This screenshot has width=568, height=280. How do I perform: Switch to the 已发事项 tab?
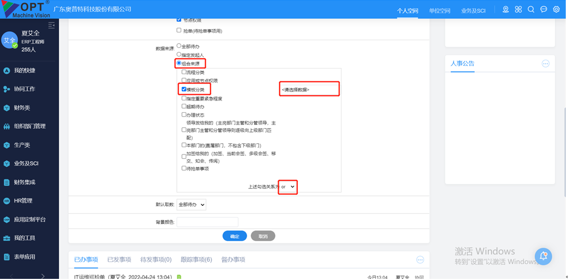point(119,259)
